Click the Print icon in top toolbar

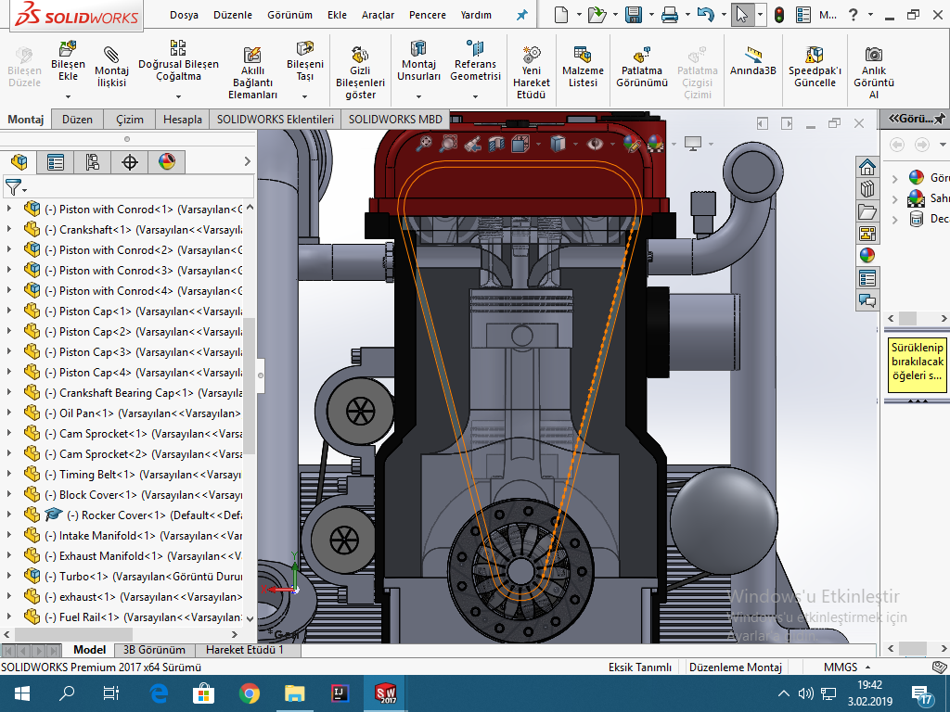[670, 15]
